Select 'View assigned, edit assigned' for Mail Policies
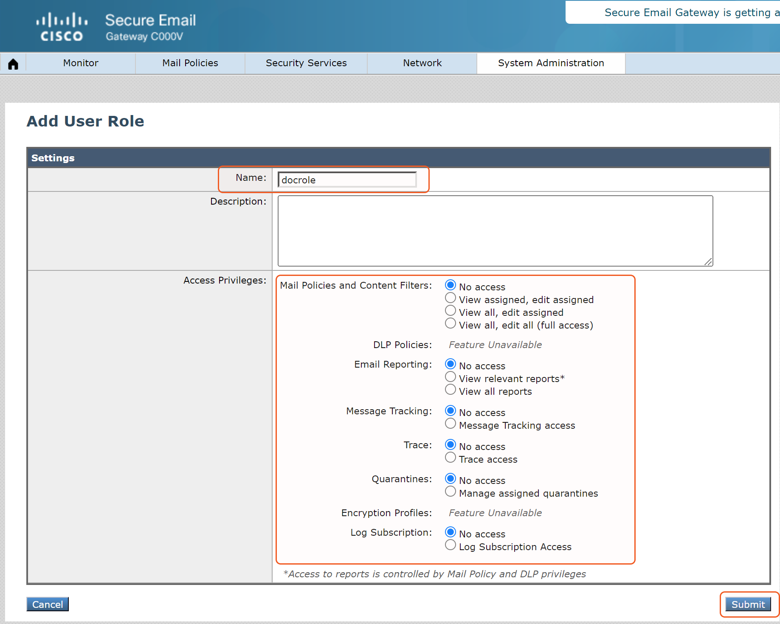Screen dimensions: 780x624 [451, 298]
